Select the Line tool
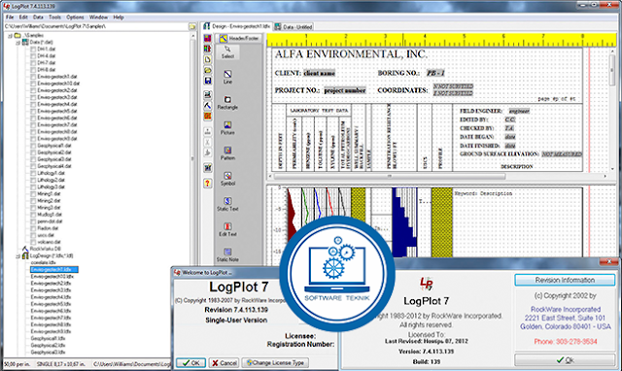The width and height of the screenshot is (622, 371). tap(227, 77)
